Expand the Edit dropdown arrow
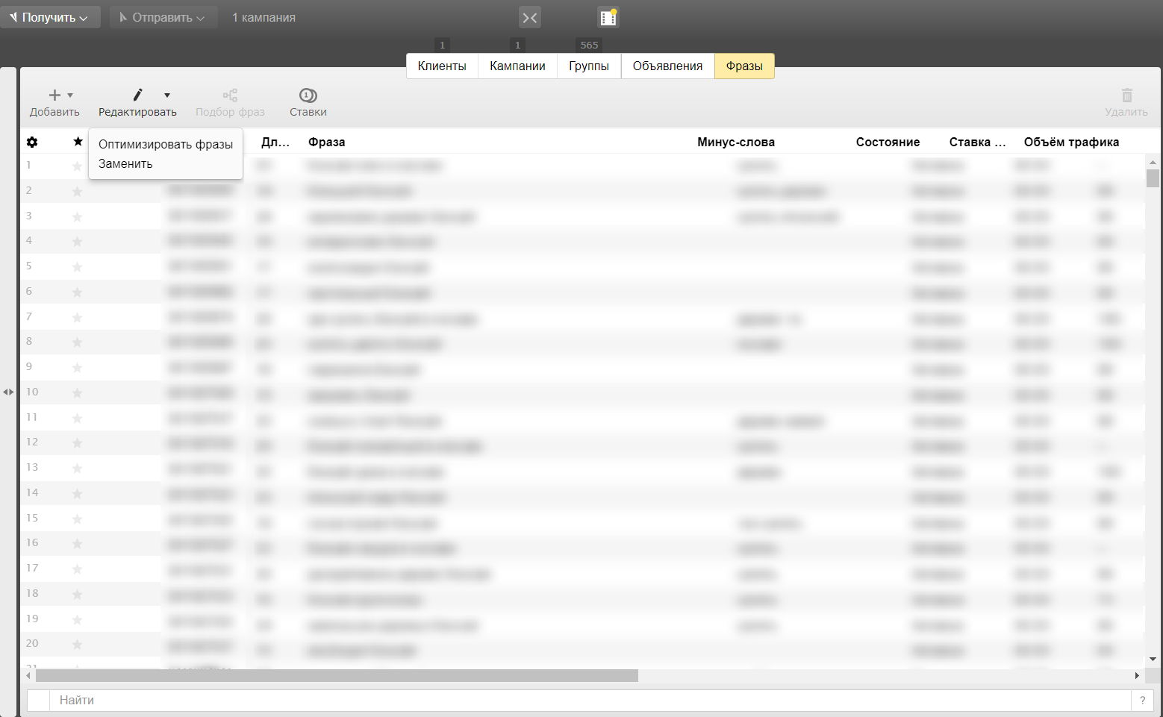Screen dimensions: 1163x717 pos(167,95)
